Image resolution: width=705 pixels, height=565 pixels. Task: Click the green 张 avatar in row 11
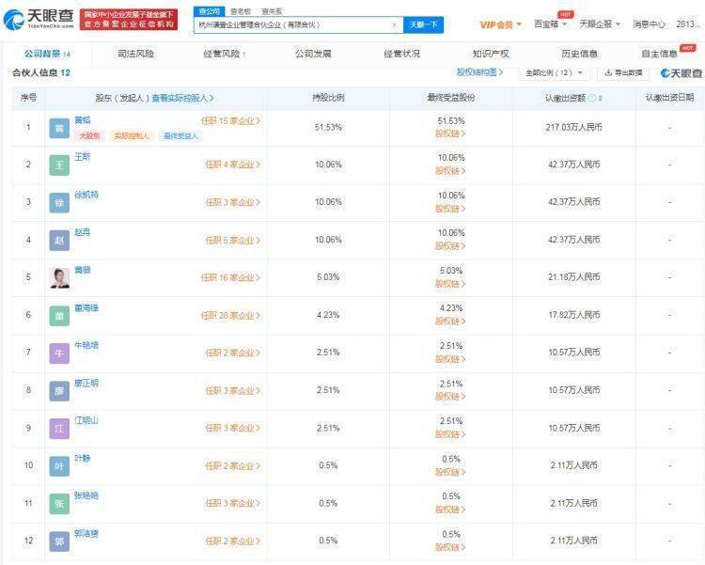point(59,503)
